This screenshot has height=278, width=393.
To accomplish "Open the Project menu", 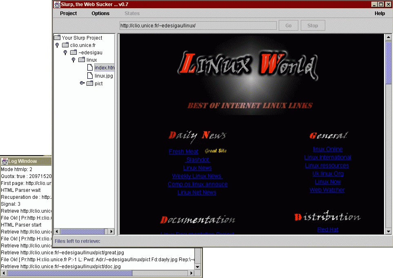I will 68,13.
